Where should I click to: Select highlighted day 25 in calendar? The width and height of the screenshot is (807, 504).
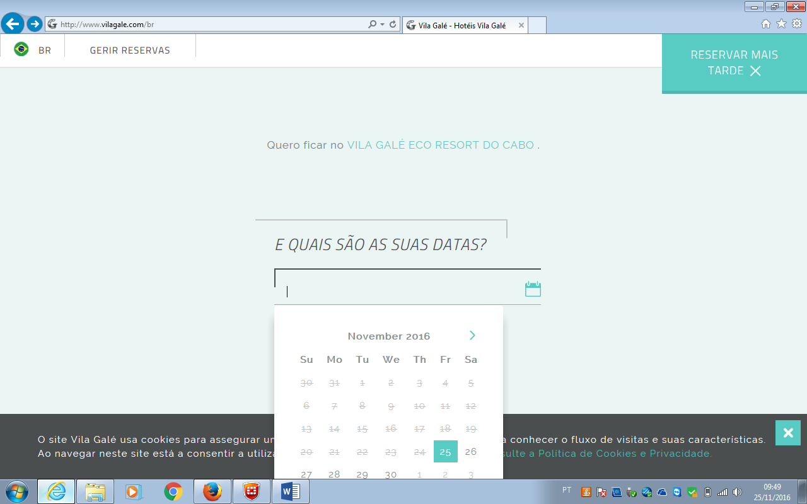(x=446, y=452)
